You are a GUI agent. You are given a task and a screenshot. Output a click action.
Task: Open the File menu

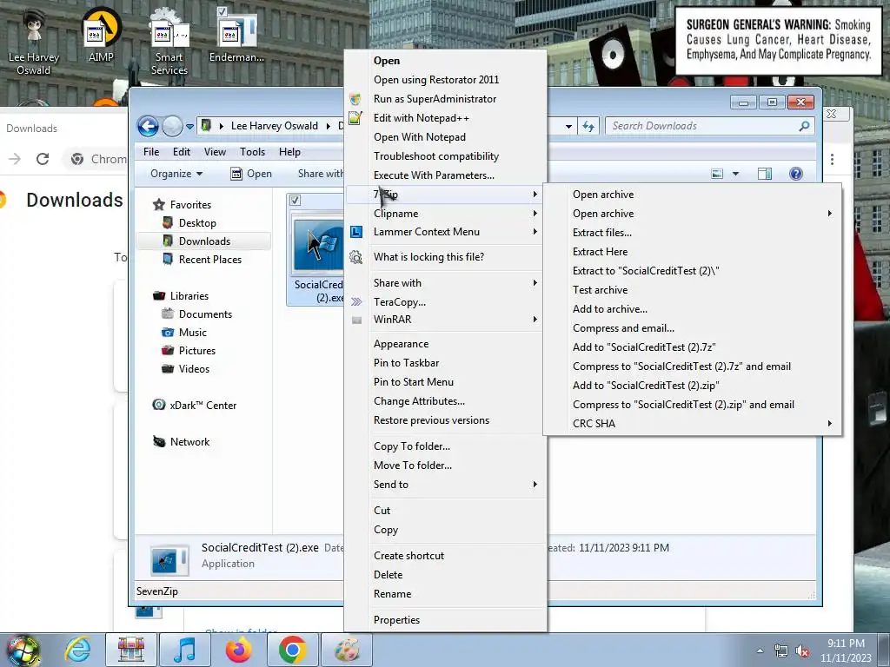151,151
